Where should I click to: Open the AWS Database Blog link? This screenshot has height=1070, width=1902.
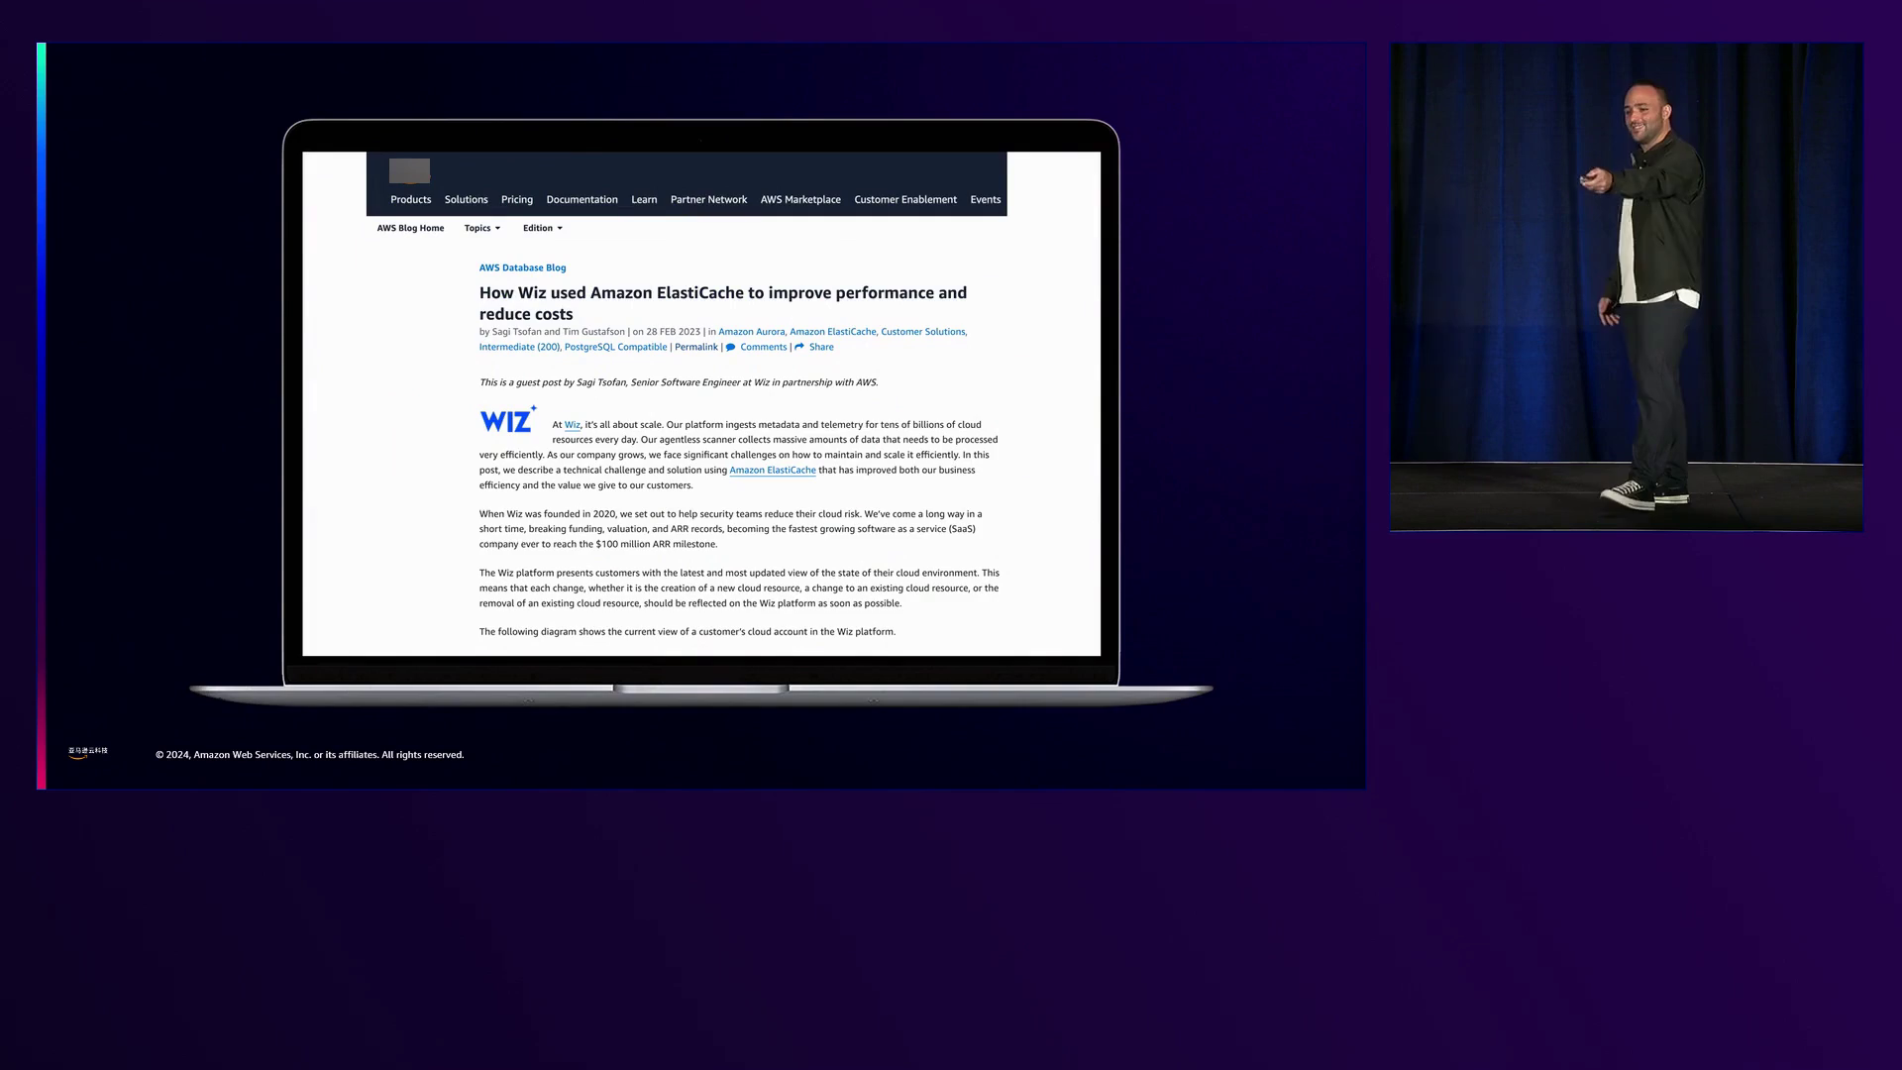[522, 267]
